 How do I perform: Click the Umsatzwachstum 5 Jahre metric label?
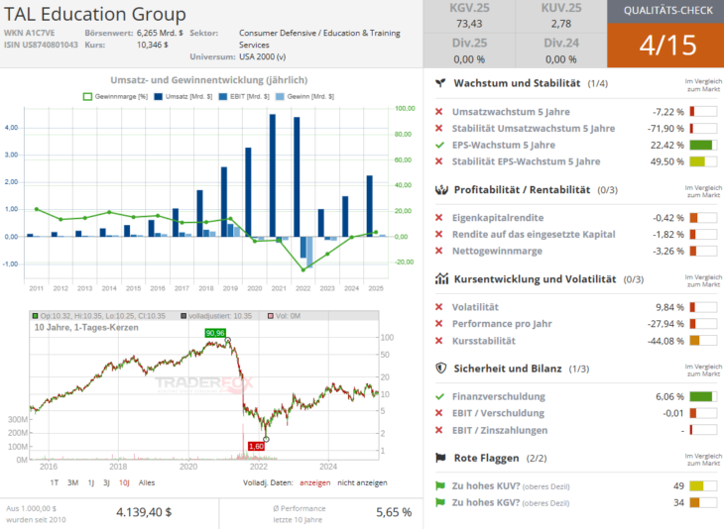pos(511,112)
